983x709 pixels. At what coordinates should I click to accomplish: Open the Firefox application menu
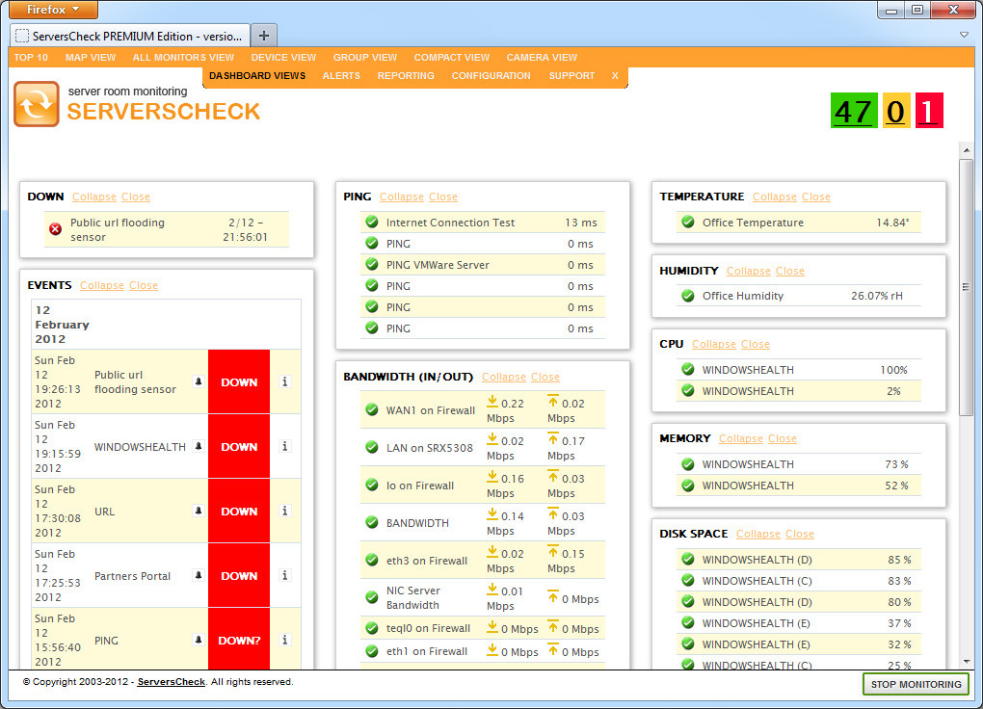[x=53, y=10]
